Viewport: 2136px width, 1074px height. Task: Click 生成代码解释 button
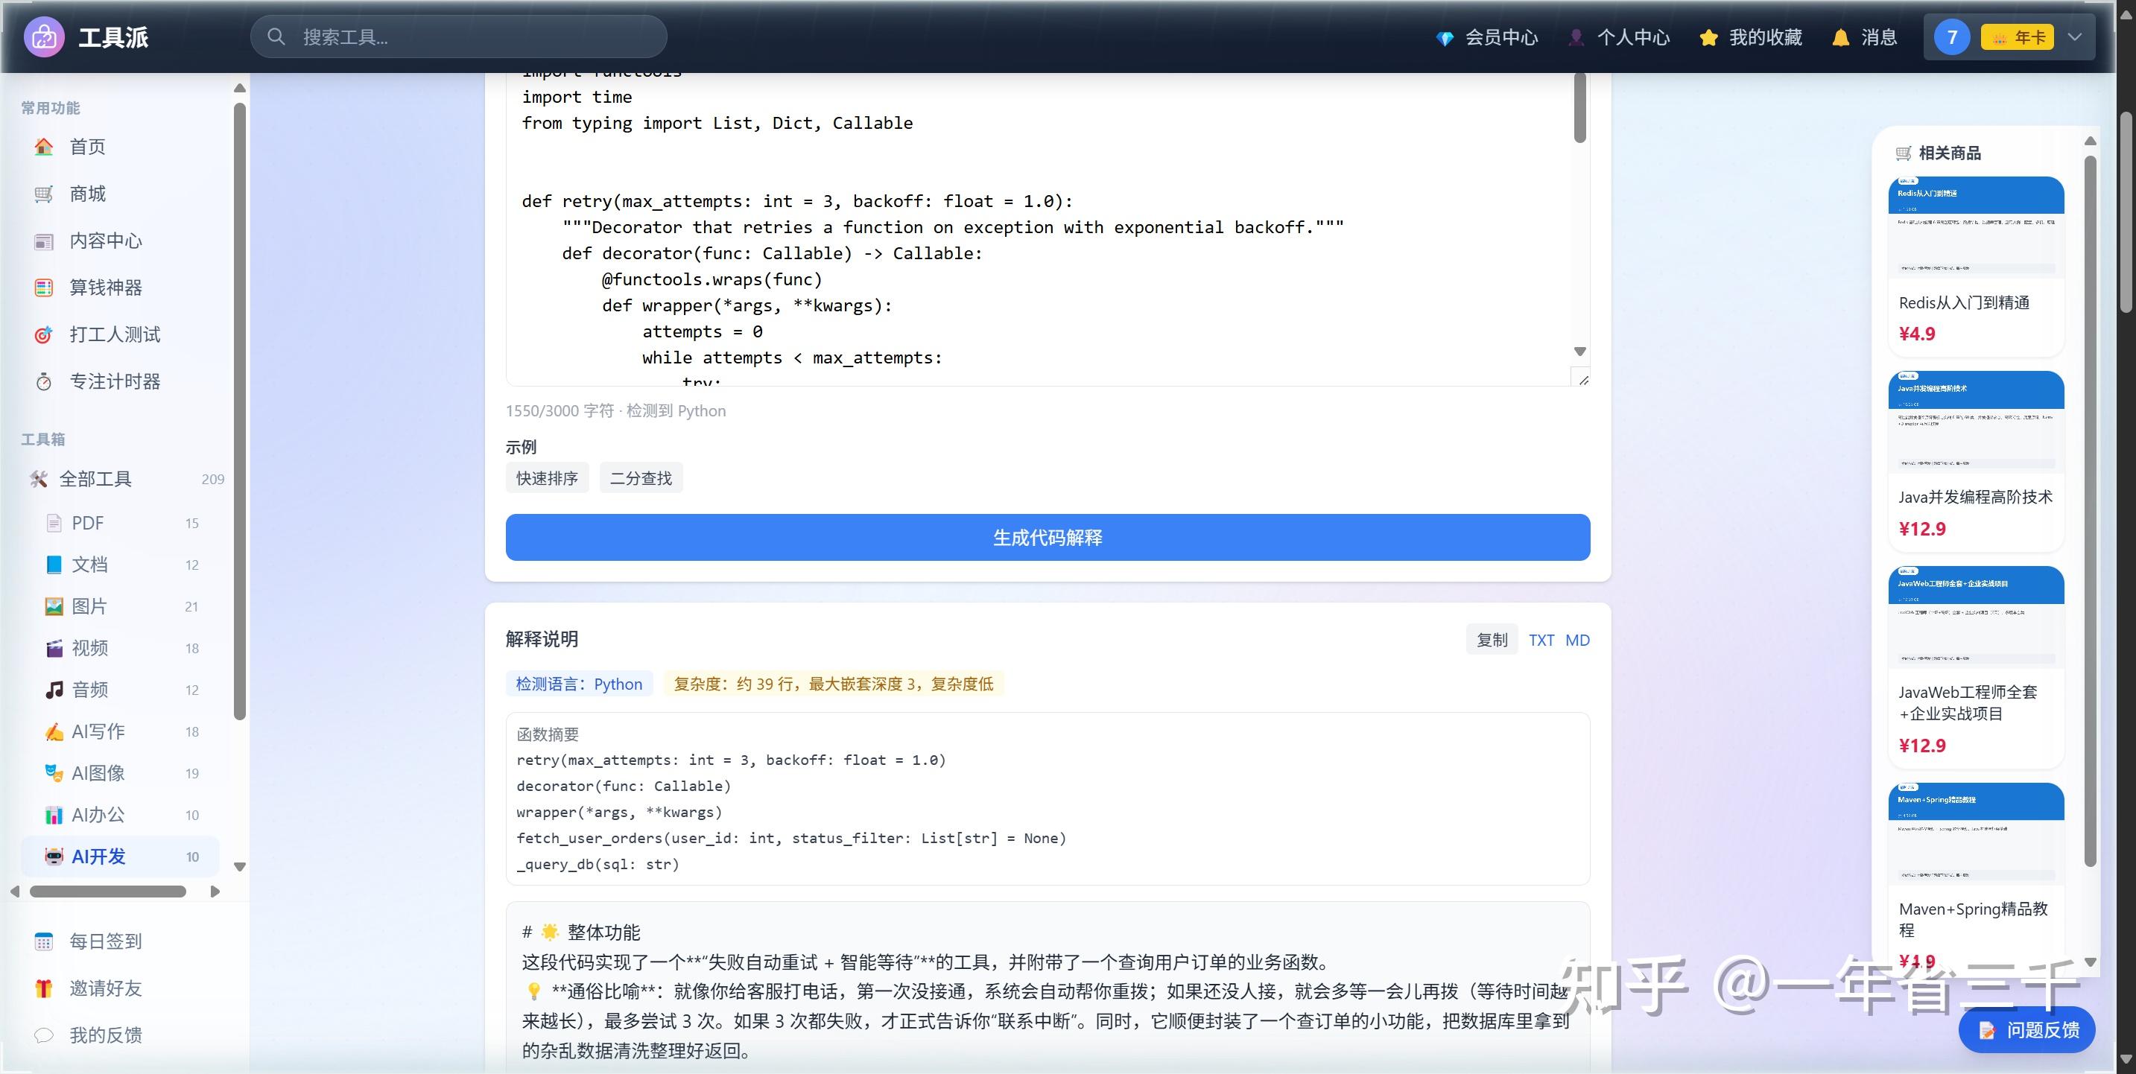point(1048,537)
